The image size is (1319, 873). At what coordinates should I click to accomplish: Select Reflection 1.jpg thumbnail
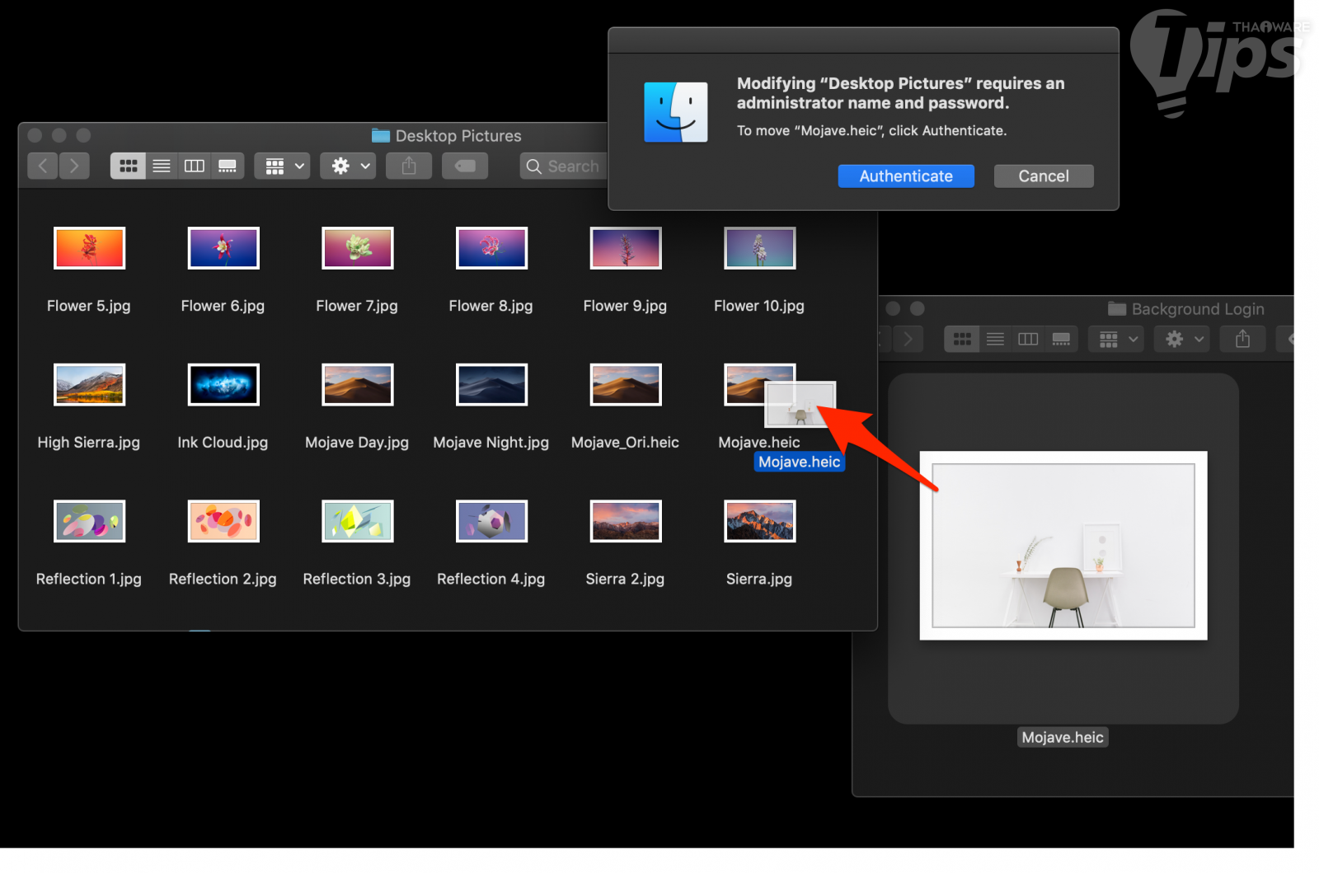coord(89,521)
